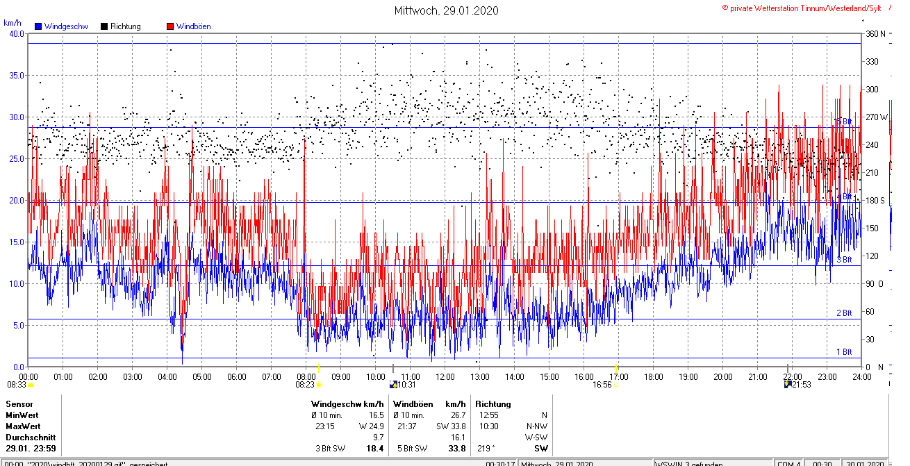Click the 30.01.2020 date in the status bar
The width and height of the screenshot is (910, 466).
point(864,463)
